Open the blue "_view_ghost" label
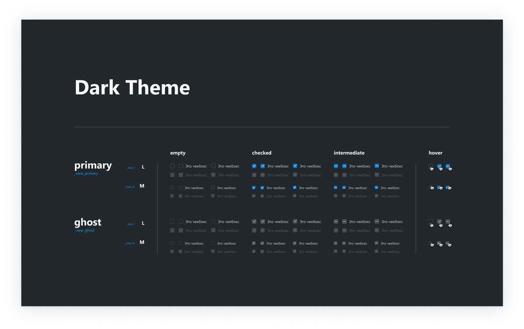524x329 pixels. (84, 230)
